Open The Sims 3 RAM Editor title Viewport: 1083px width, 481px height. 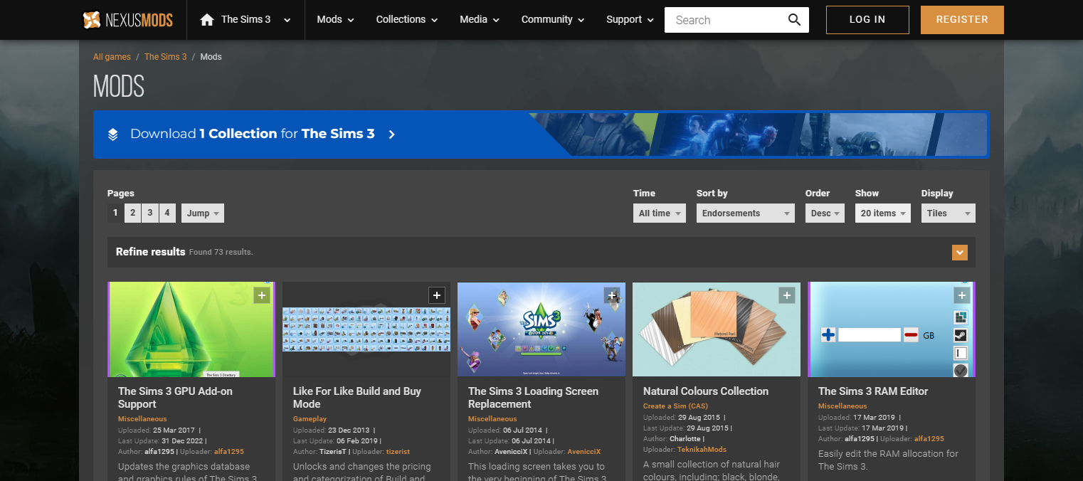pyautogui.click(x=873, y=391)
